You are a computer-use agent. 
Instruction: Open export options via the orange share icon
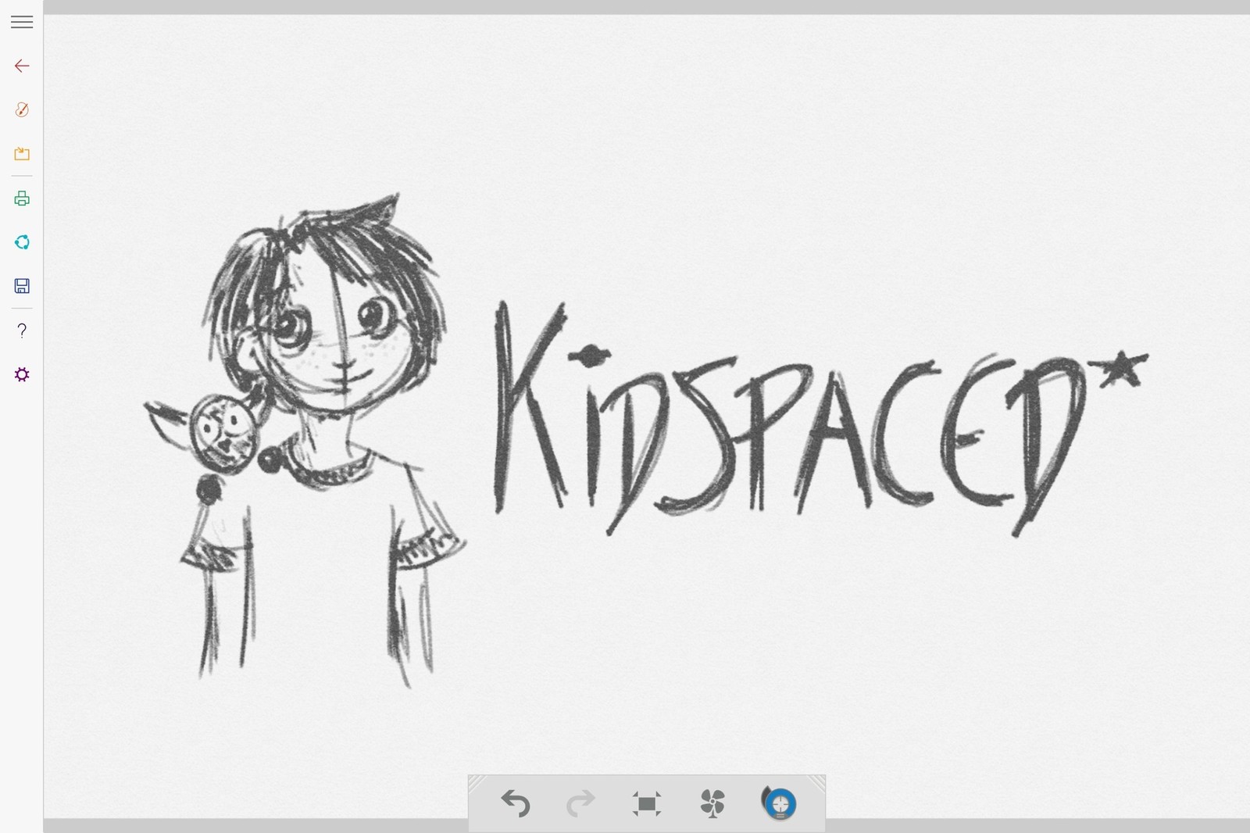tap(21, 153)
